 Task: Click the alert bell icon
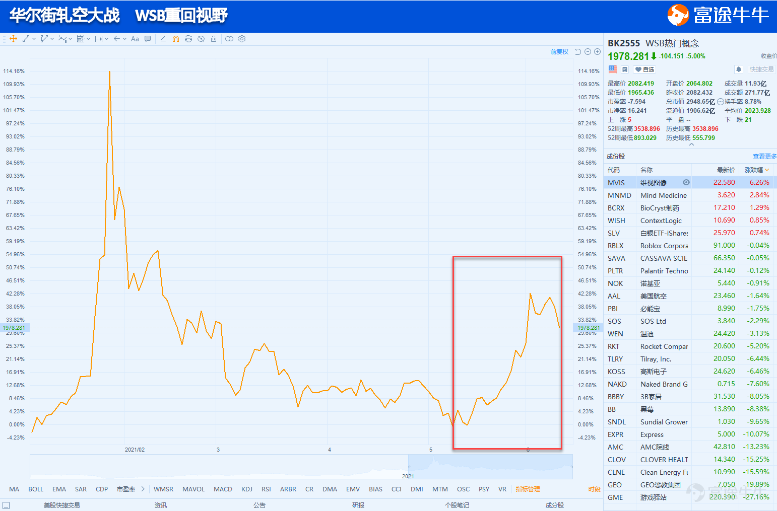pyautogui.click(x=739, y=69)
